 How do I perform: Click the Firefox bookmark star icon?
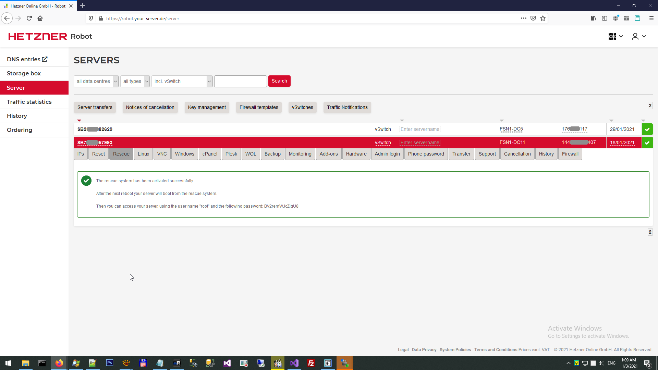coord(543,18)
